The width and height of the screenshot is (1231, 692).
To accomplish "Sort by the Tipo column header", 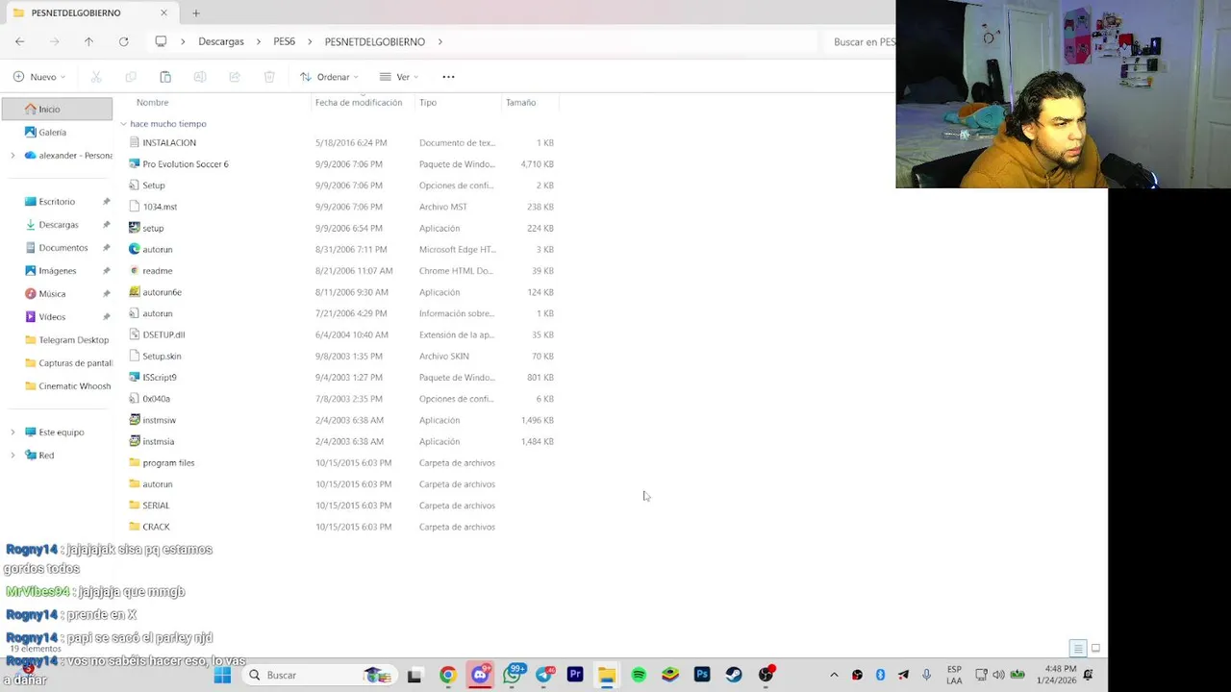I will point(428,102).
